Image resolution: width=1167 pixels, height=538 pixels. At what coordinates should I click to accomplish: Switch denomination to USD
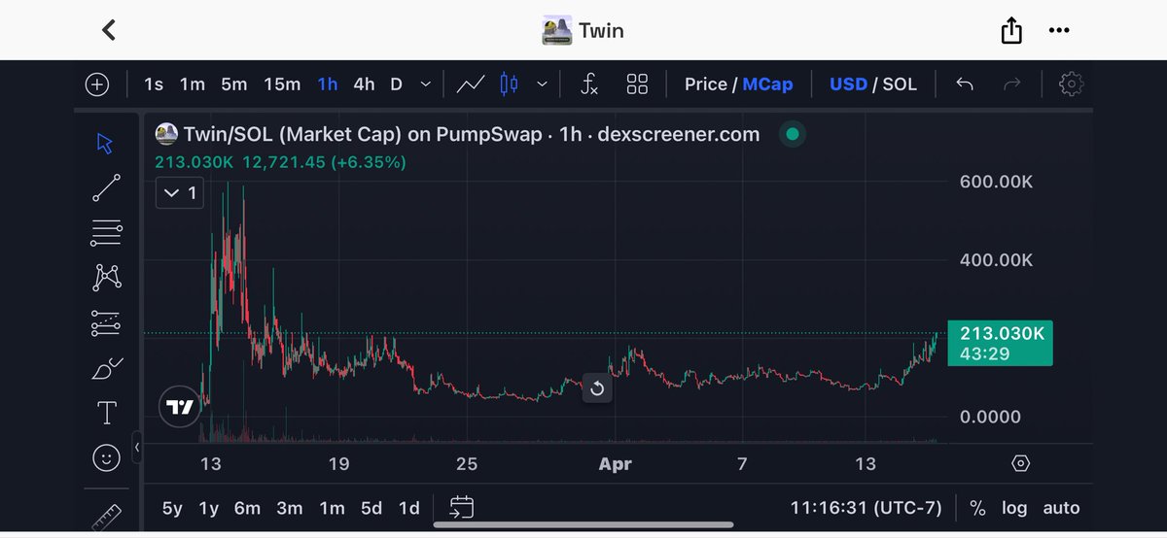(x=848, y=84)
